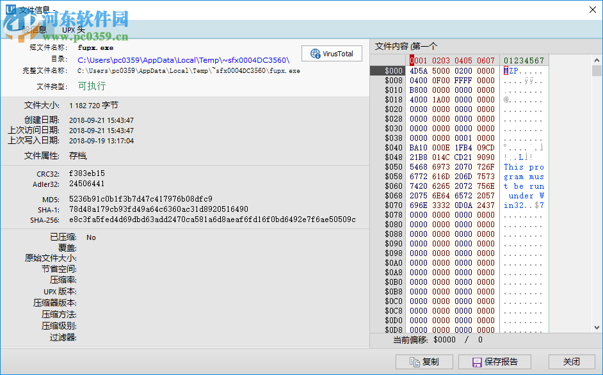Click the file size value 1 182 720
This screenshot has height=375, width=603.
(94, 106)
